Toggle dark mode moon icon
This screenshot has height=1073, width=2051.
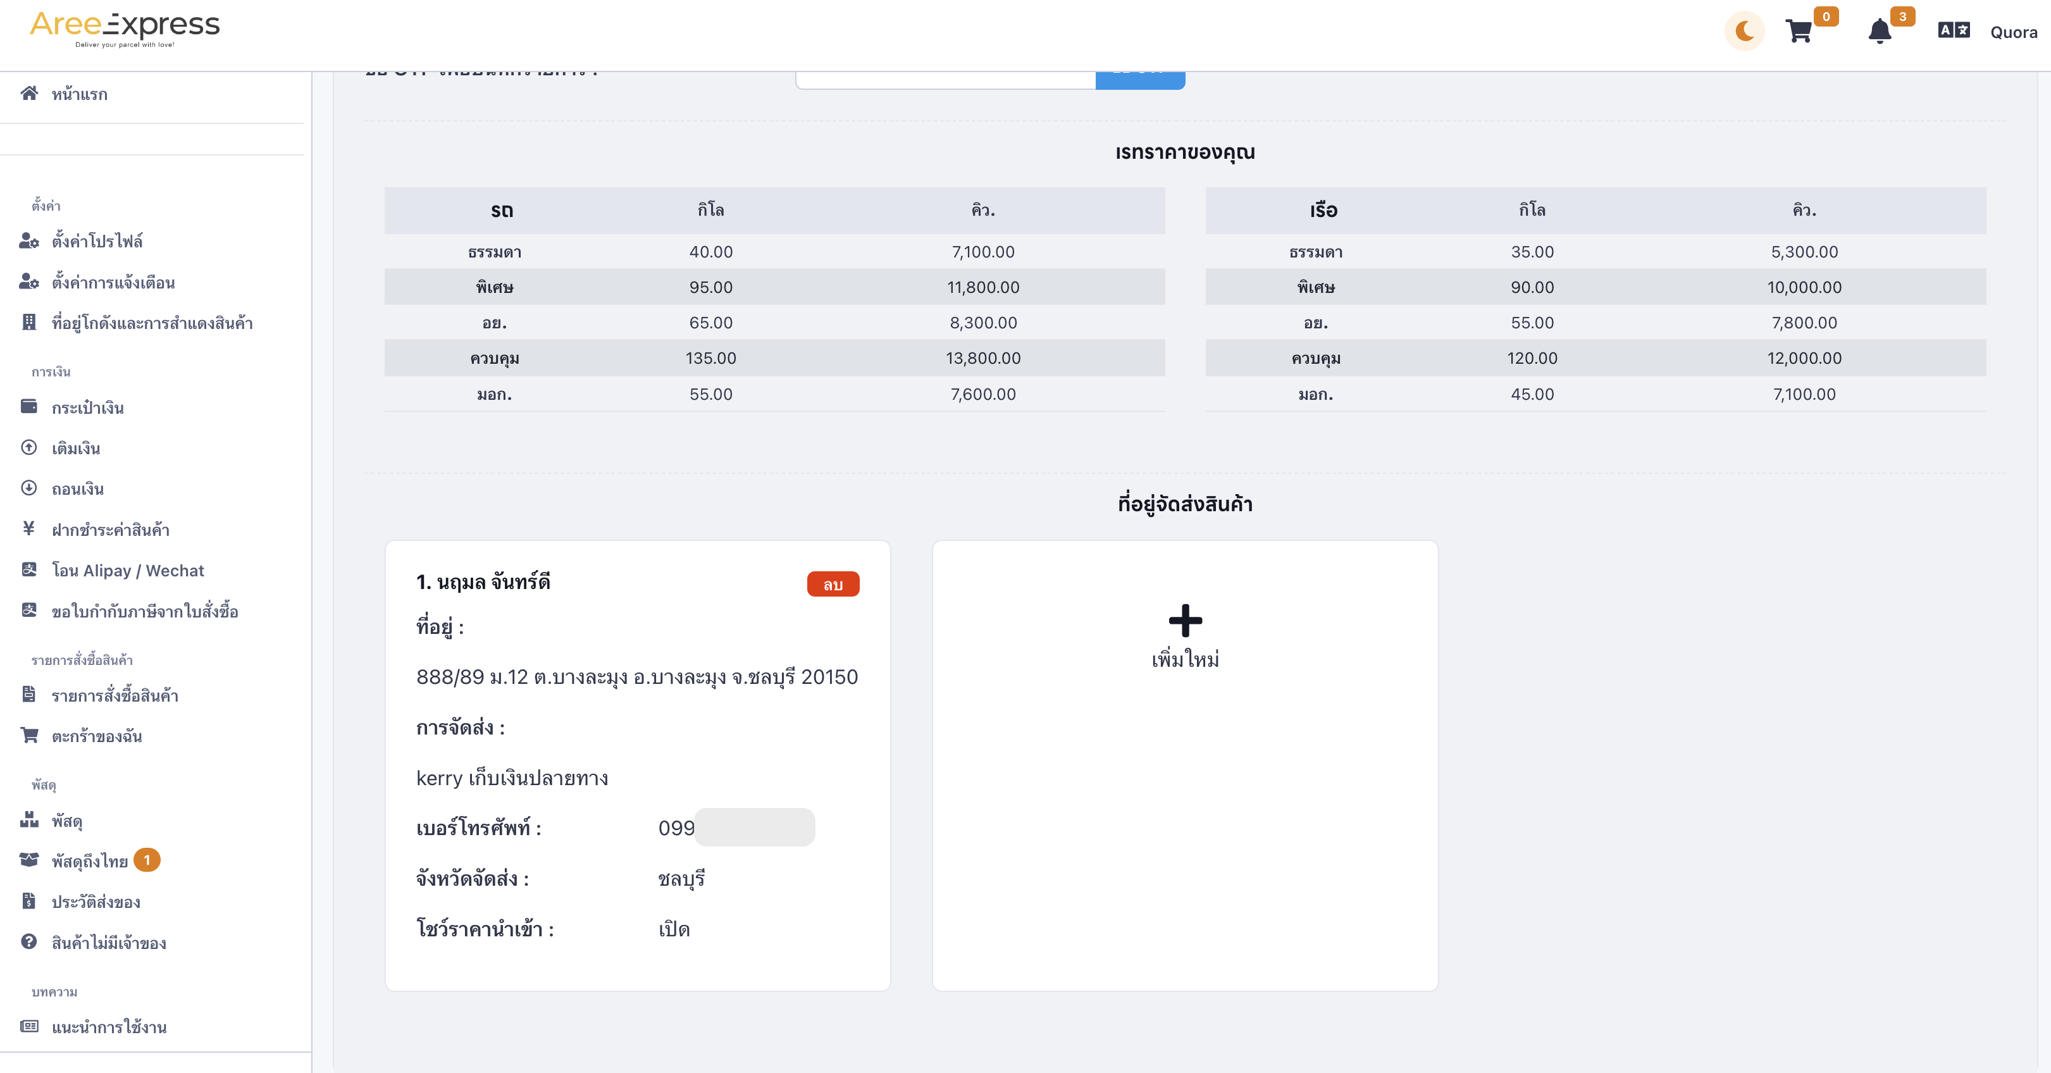click(x=1744, y=31)
